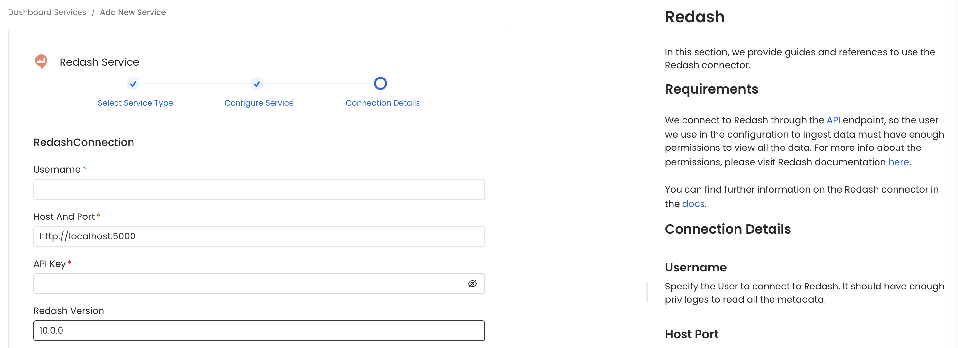Focus the API Key input field
This screenshot has height=348, width=958.
point(245,283)
